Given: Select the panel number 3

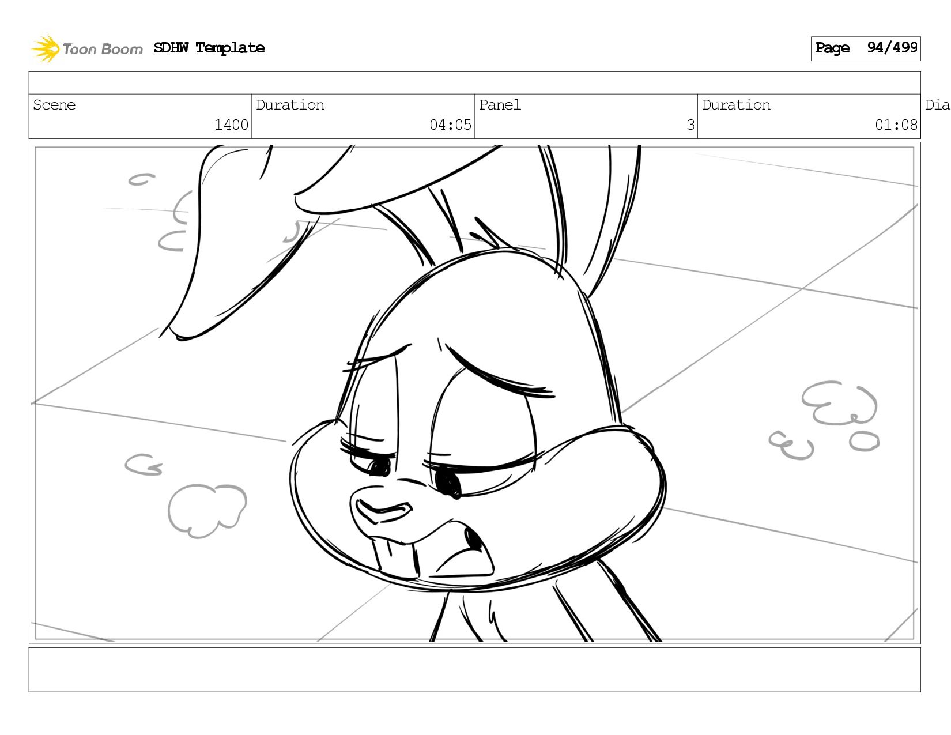Looking at the screenshot, I should 690,125.
